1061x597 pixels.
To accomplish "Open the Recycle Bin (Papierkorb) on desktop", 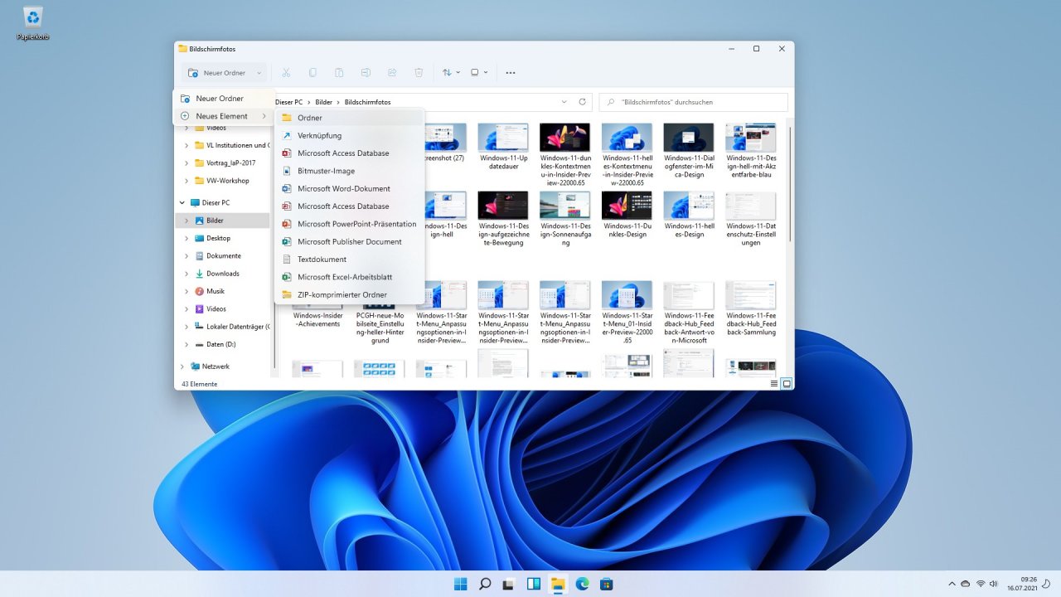I will [33, 23].
